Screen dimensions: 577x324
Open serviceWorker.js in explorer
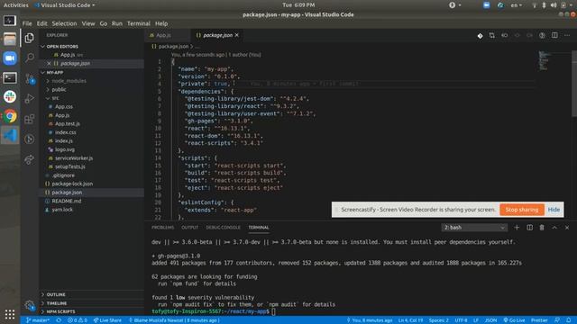point(74,158)
